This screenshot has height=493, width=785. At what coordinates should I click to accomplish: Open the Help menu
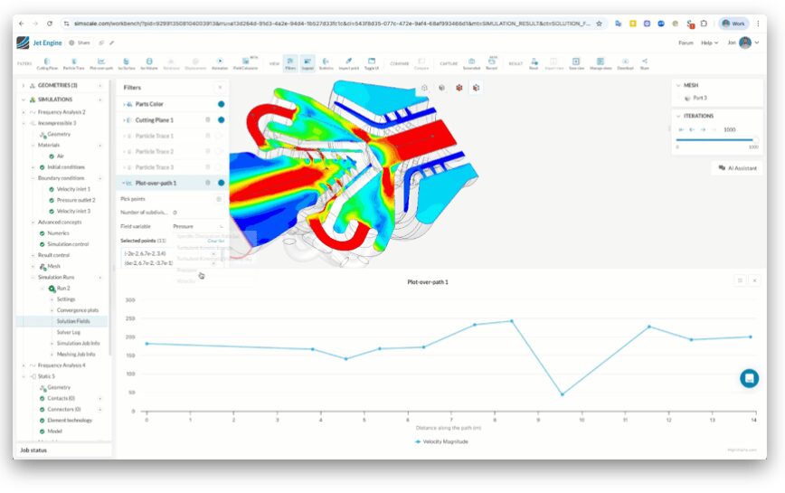(710, 43)
